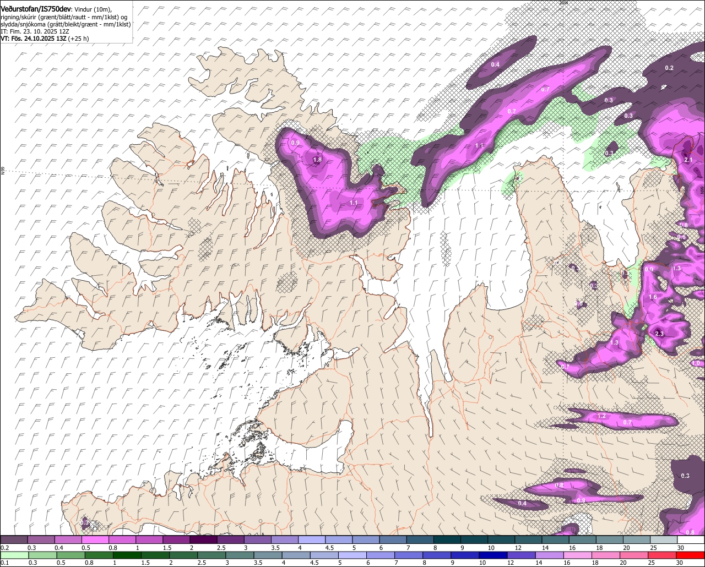
Task: Click the 0.2 value on the map
Action: click(x=669, y=68)
